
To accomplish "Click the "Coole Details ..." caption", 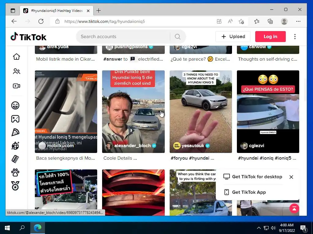I will 120,158.
